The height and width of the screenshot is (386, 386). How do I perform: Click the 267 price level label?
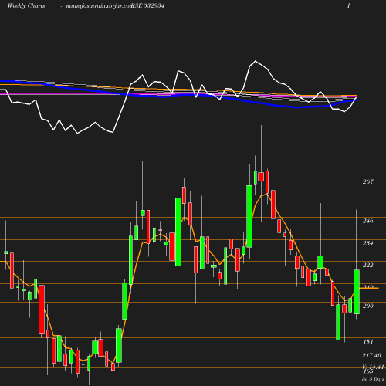(367, 181)
